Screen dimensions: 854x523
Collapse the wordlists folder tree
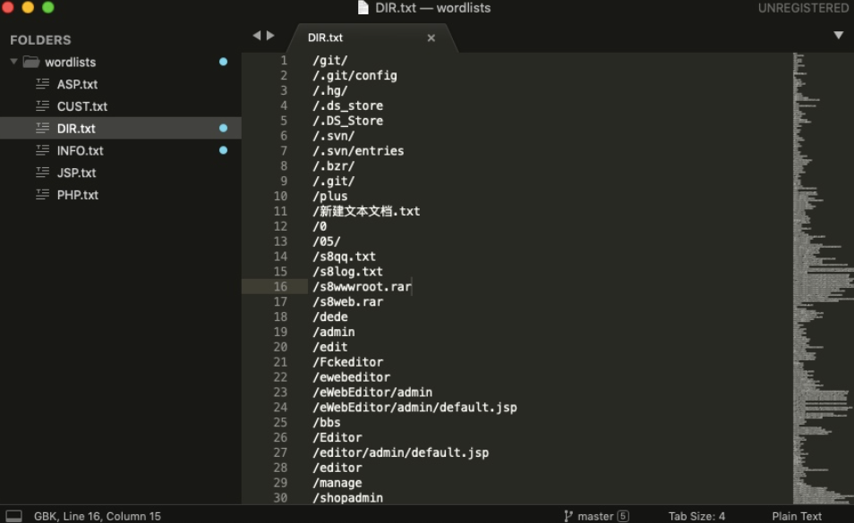click(13, 62)
